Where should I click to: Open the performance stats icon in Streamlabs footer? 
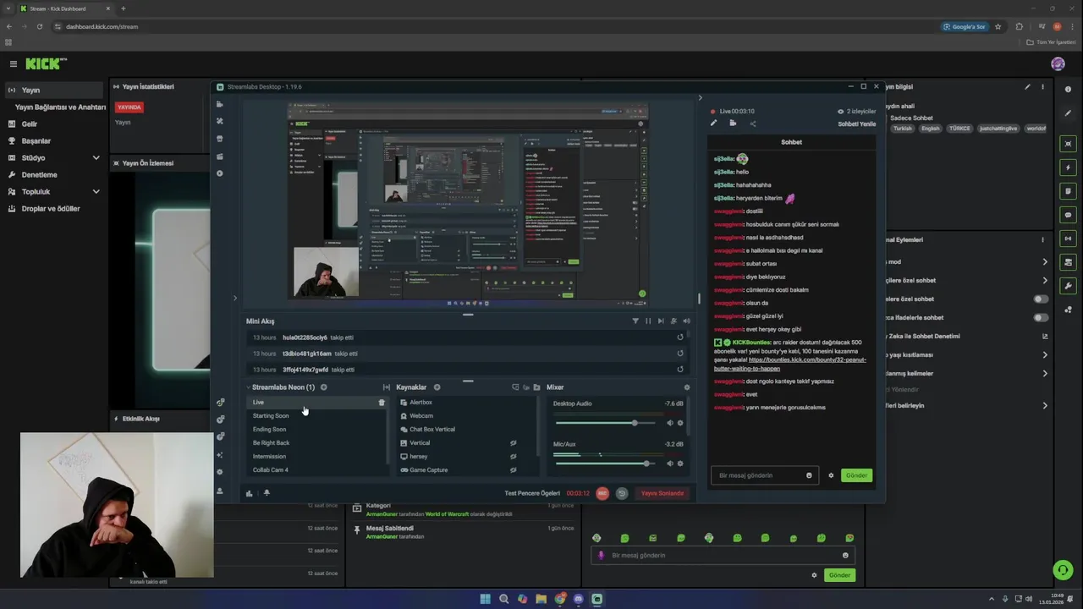pyautogui.click(x=249, y=493)
